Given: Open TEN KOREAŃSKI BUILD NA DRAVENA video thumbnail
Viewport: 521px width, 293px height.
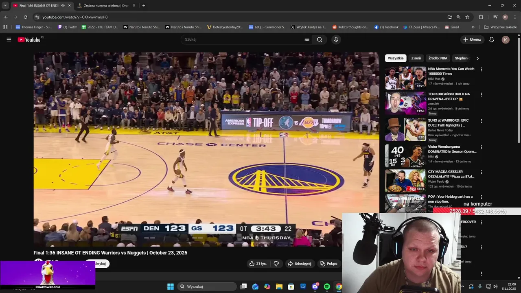Looking at the screenshot, I should [x=405, y=103].
